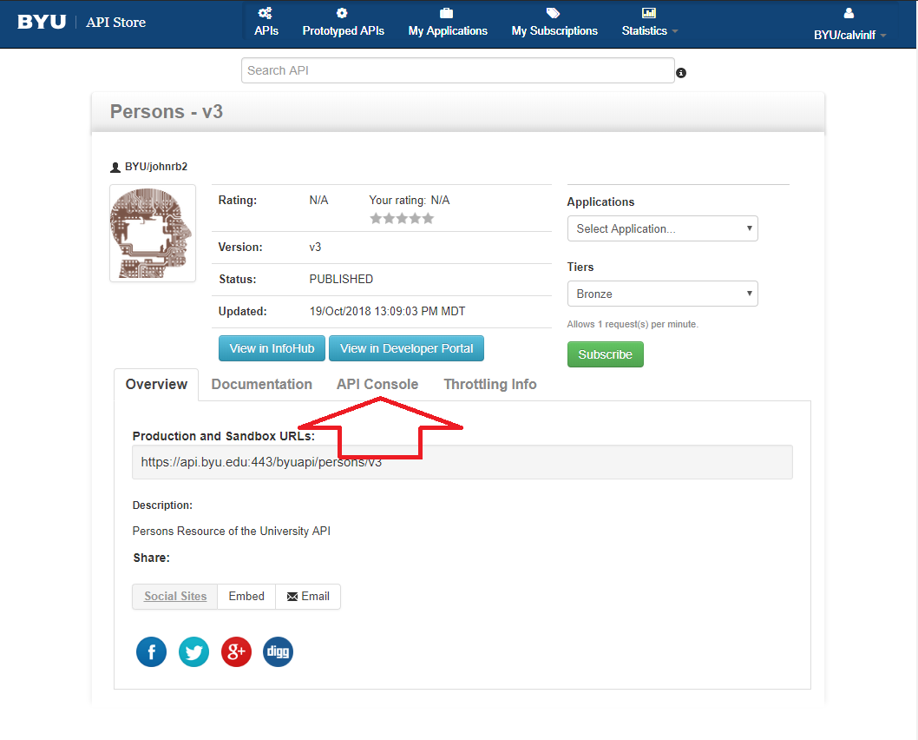The height and width of the screenshot is (740, 918).
Task: Share on Google Plus
Action: tap(236, 651)
